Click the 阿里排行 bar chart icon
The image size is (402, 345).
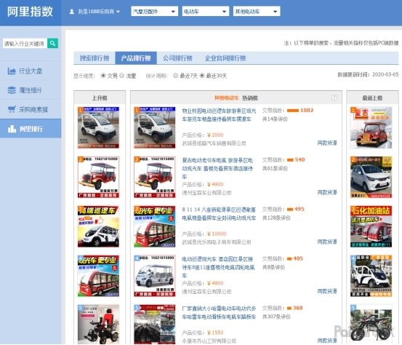tap(12, 129)
